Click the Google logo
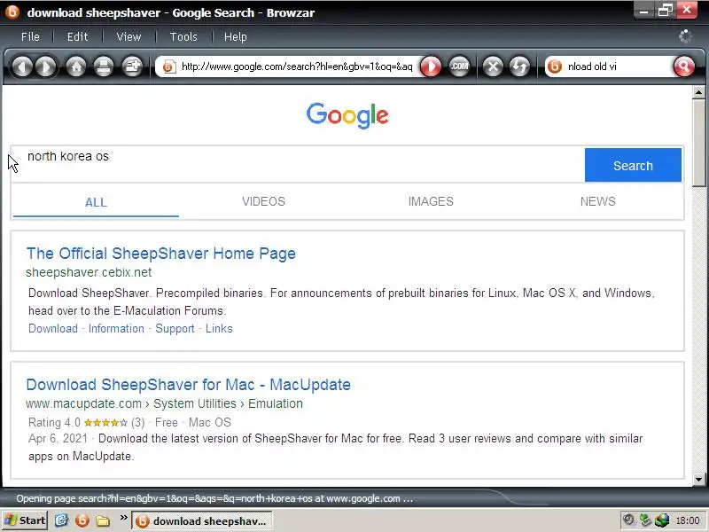709x532 pixels. tap(347, 115)
